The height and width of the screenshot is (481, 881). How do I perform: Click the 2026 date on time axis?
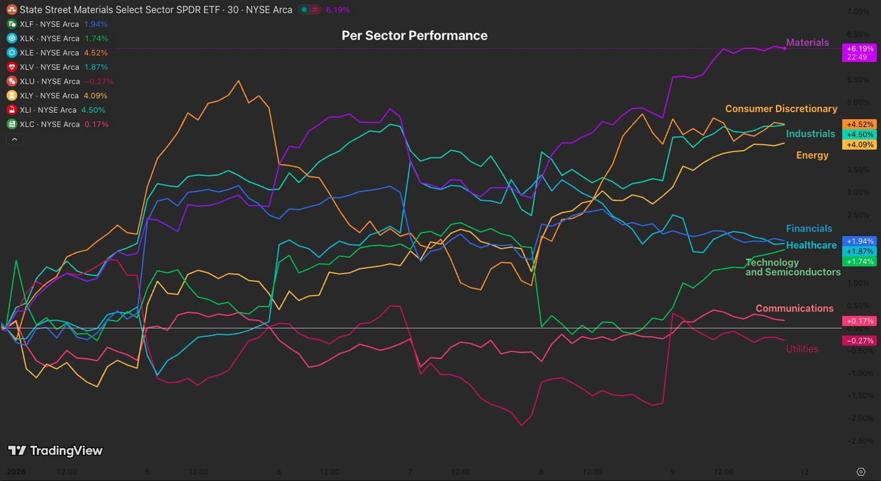click(x=15, y=472)
